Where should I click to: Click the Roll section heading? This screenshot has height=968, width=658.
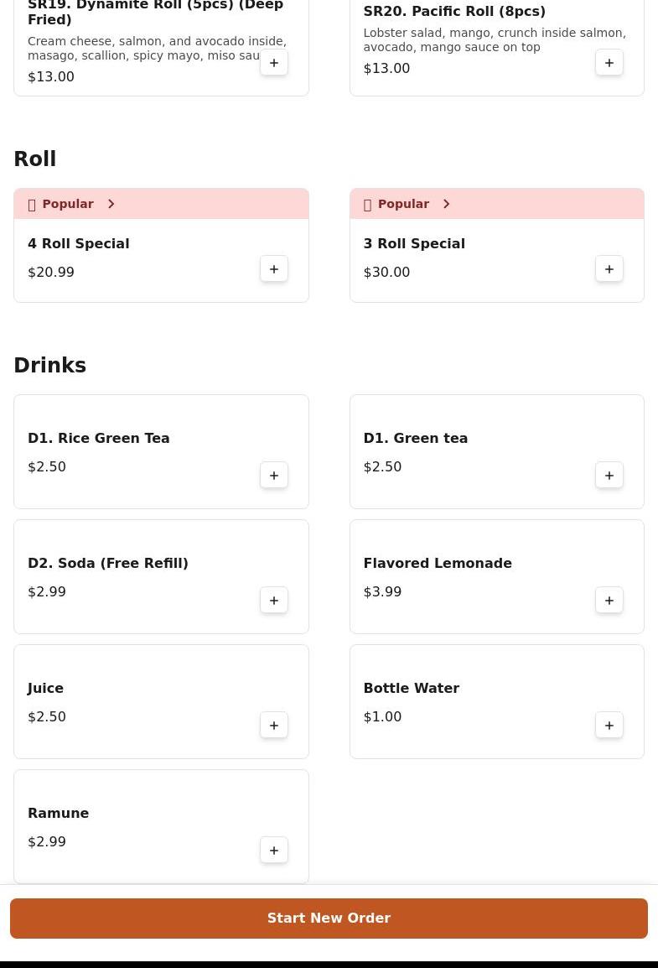point(35,159)
